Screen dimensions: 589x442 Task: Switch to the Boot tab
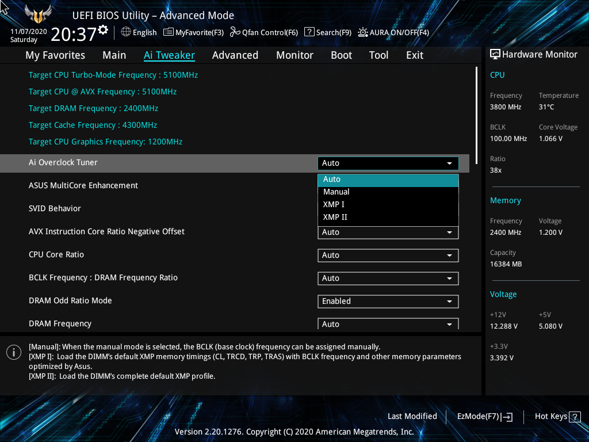point(341,55)
